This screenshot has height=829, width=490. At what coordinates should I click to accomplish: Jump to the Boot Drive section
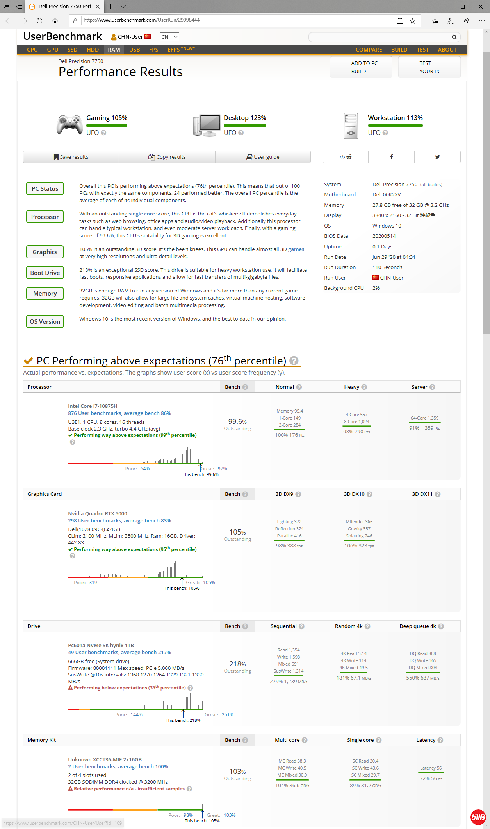click(x=45, y=273)
